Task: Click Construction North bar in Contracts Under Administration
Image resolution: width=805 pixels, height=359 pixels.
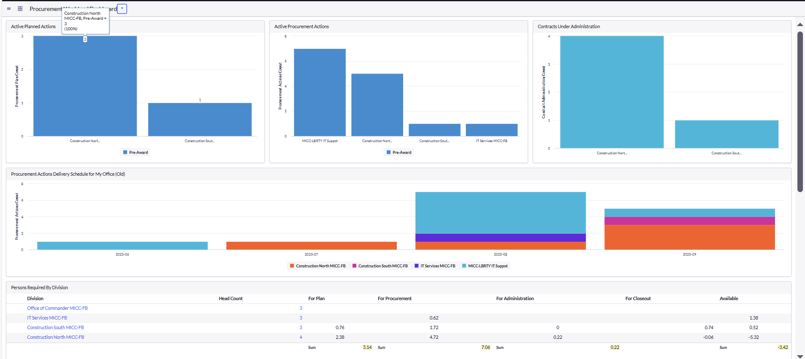Action: (x=611, y=92)
